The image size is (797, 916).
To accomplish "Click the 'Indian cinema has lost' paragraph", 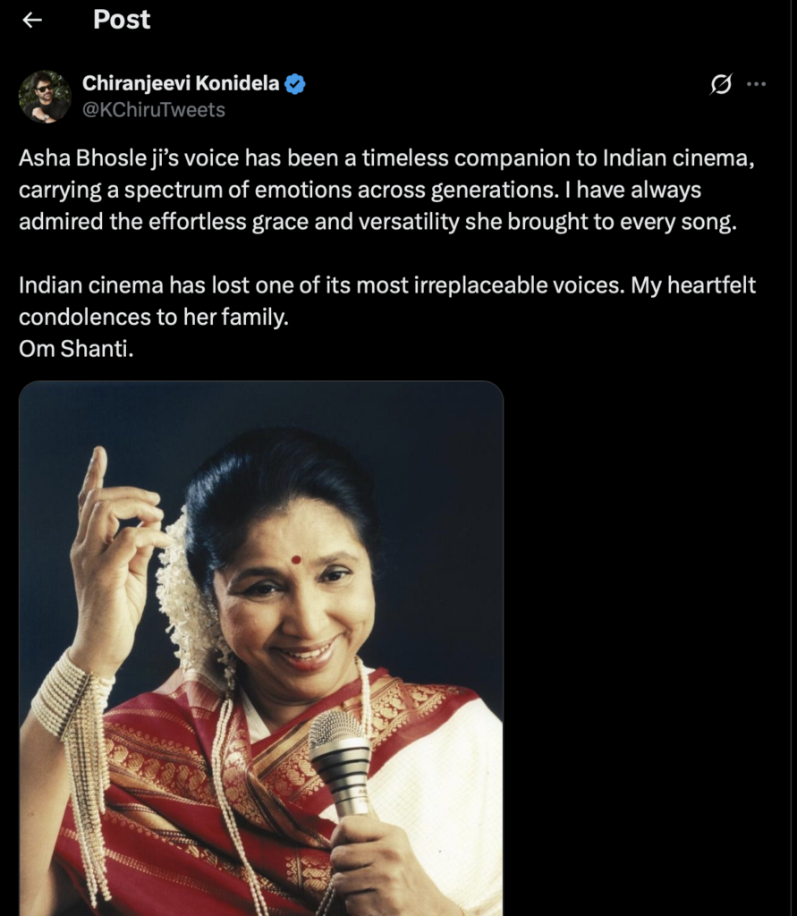I will click(387, 286).
